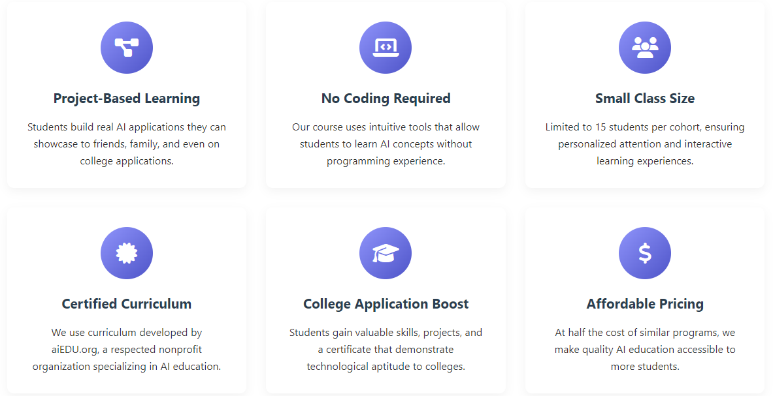
Task: Select the College Application Boost heading
Action: (x=386, y=304)
